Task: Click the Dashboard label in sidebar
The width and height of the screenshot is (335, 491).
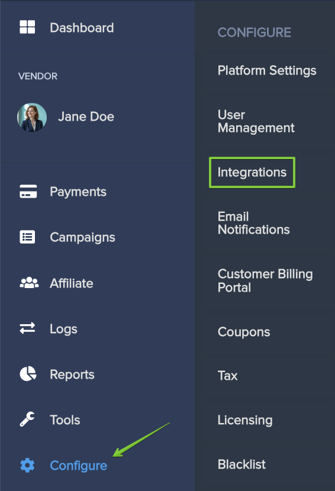Action: click(82, 28)
